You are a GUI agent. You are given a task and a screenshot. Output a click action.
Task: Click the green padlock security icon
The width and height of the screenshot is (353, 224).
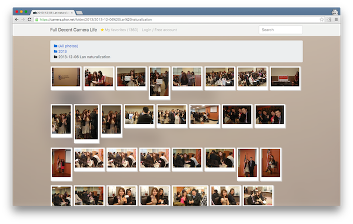pyautogui.click(x=36, y=19)
